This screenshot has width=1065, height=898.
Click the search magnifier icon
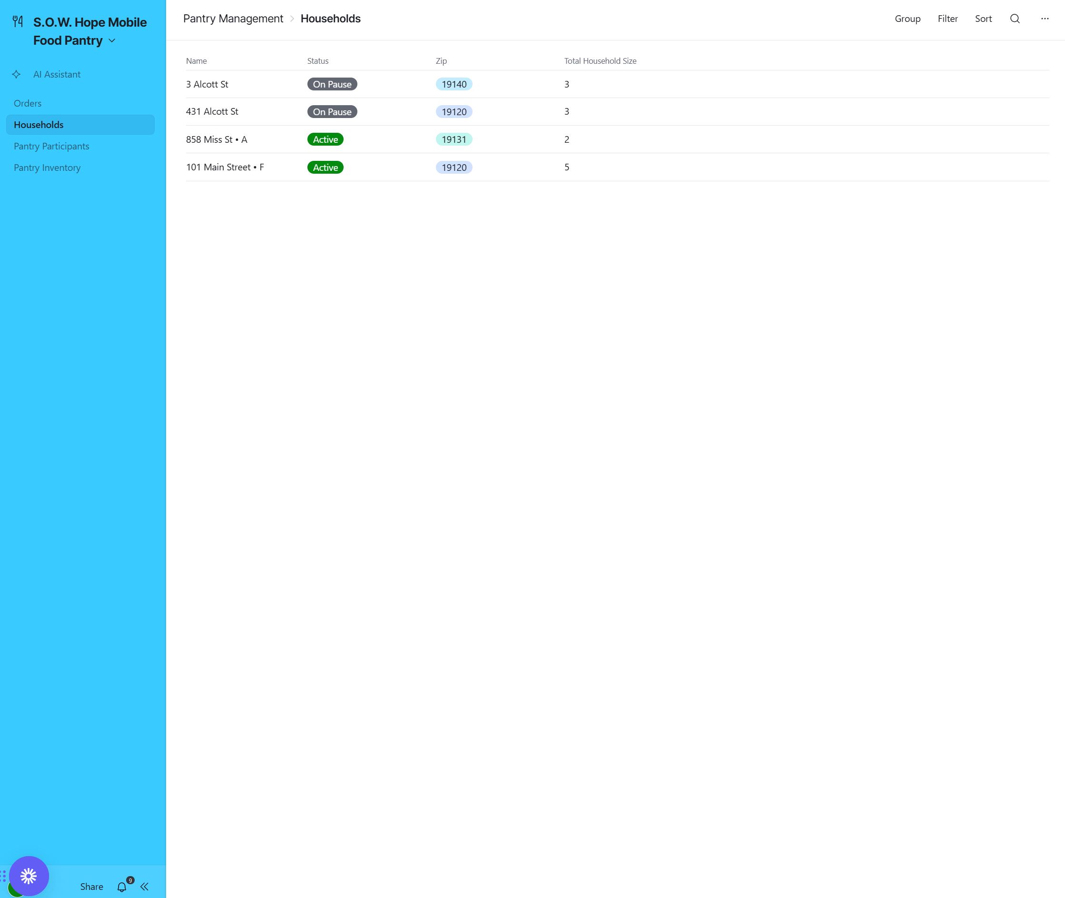tap(1015, 19)
